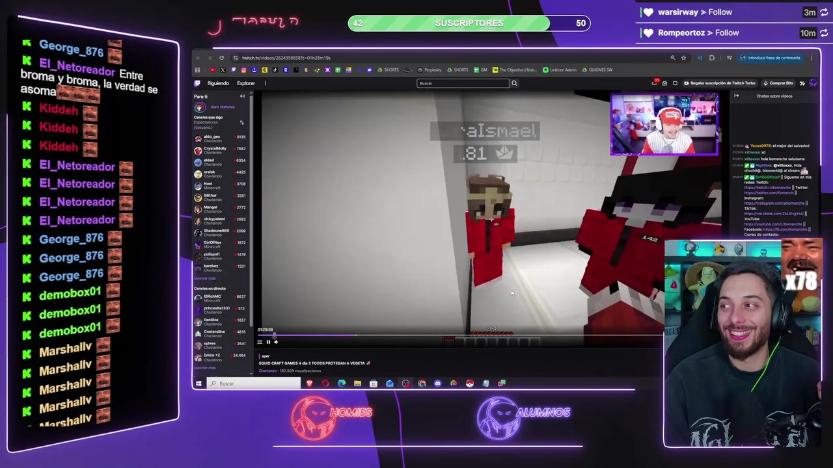Open the Windows Start button
This screenshot has height=468, width=833.
click(198, 383)
